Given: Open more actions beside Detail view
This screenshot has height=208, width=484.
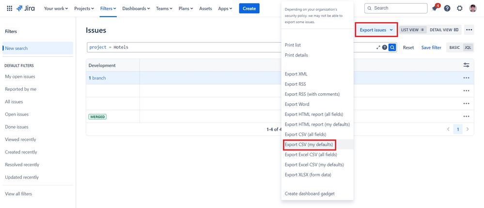Looking at the screenshot, I should (469, 30).
